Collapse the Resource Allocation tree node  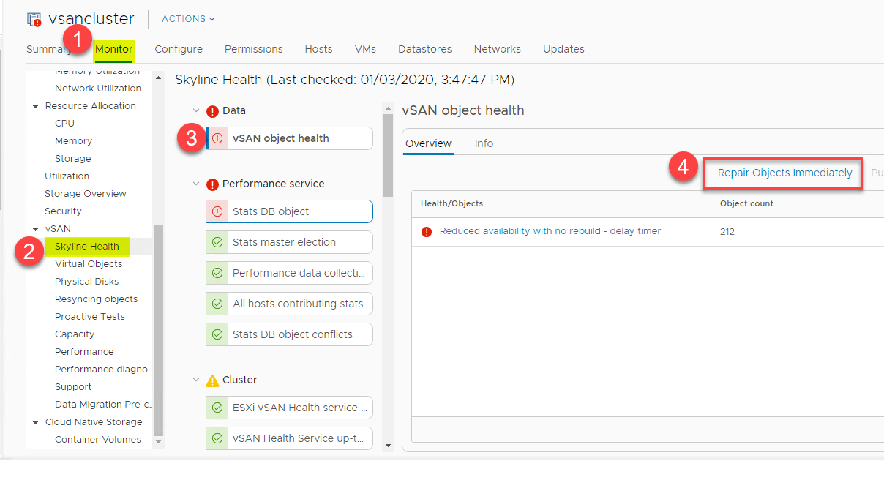coord(35,106)
